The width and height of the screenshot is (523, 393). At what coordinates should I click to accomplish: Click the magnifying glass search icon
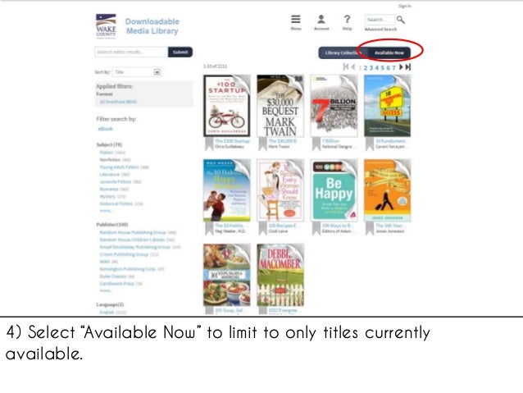[401, 20]
